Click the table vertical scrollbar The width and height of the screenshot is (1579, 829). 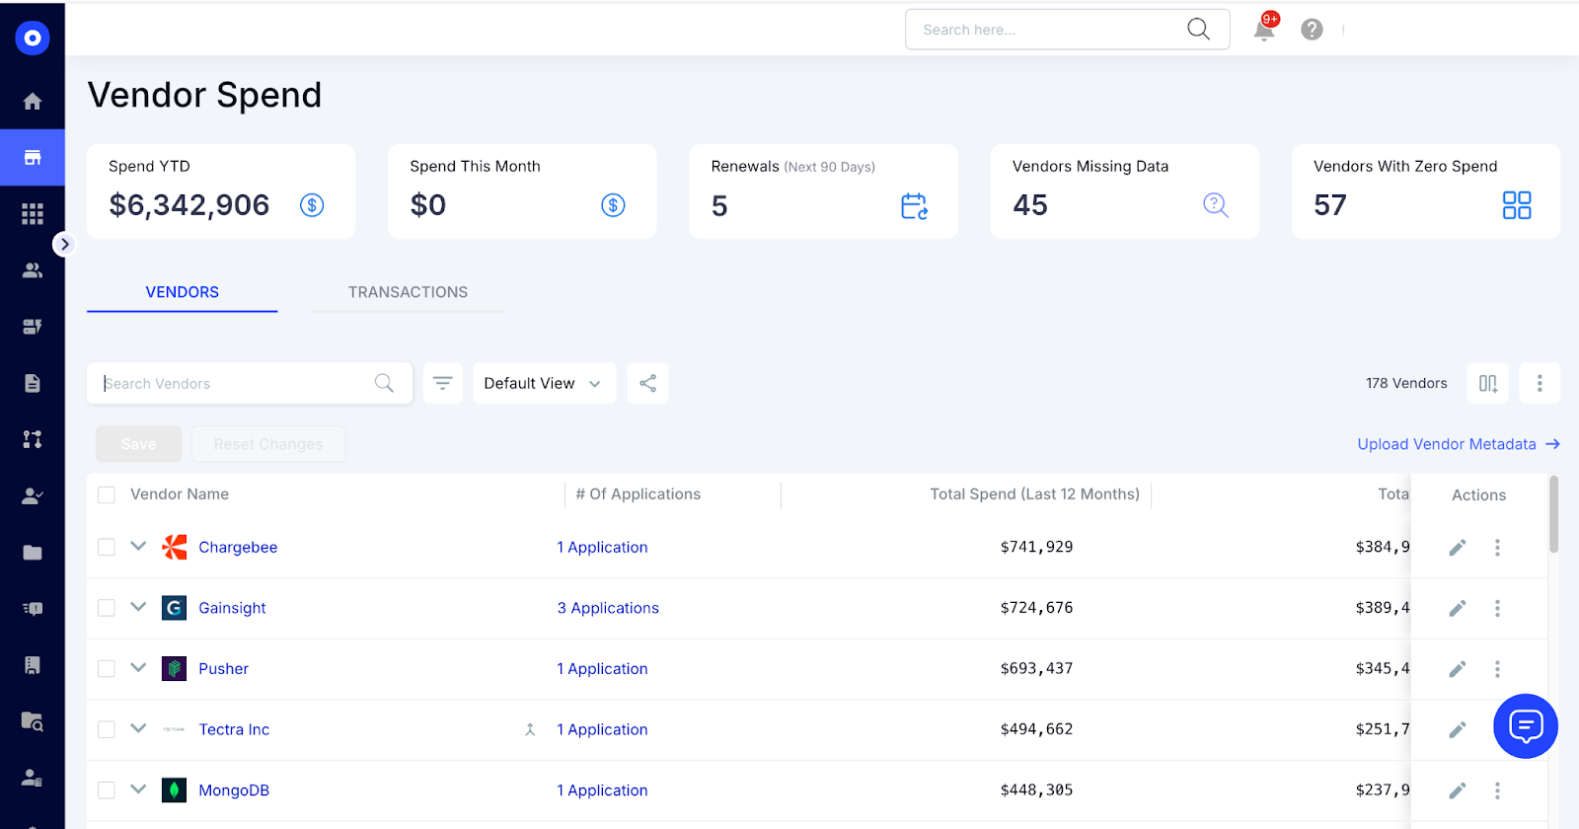click(1554, 513)
